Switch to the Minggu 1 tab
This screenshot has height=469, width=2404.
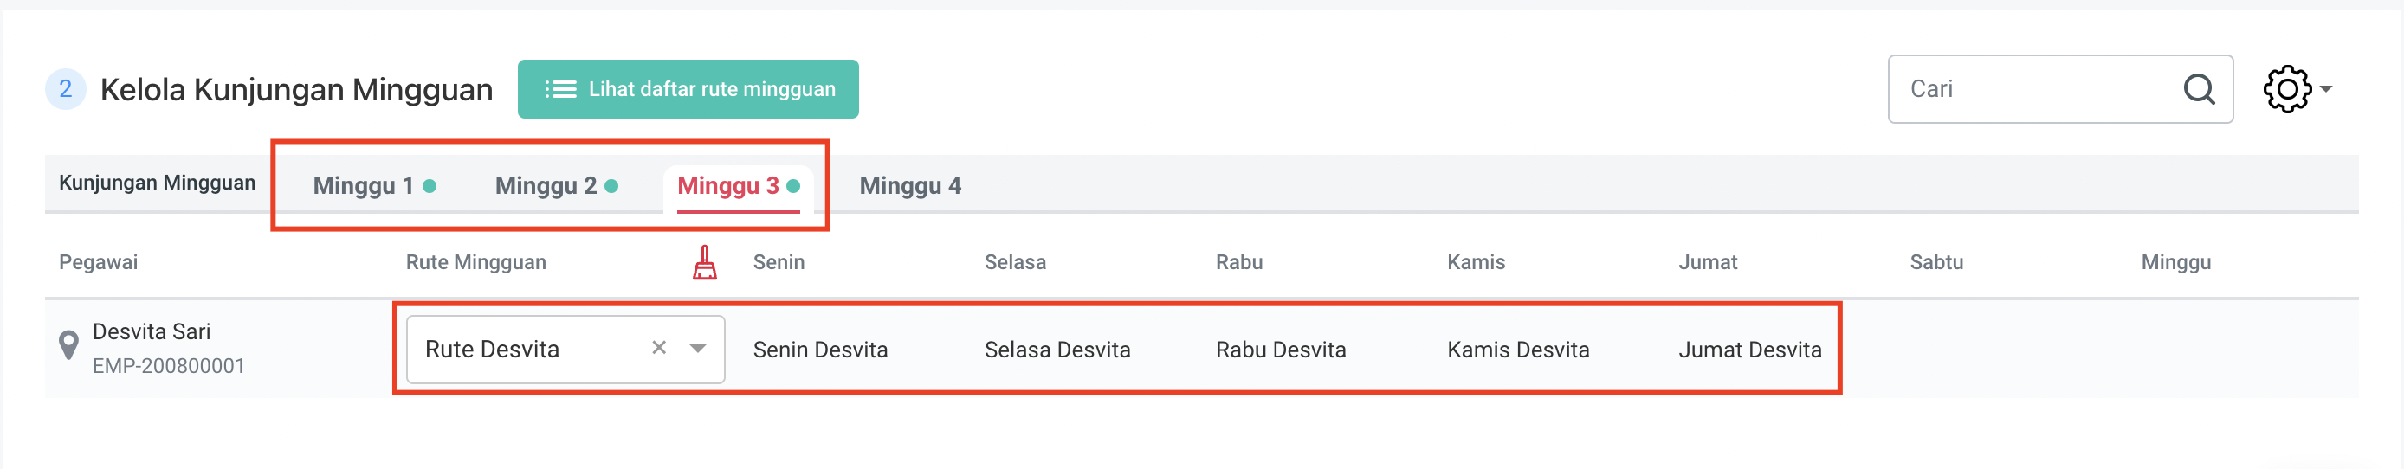tap(364, 185)
